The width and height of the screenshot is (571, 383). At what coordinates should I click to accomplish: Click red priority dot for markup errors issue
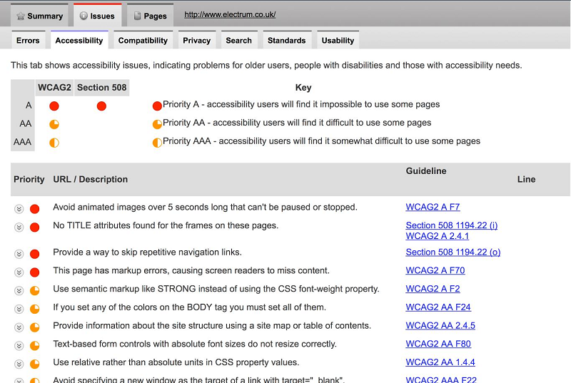click(34, 272)
